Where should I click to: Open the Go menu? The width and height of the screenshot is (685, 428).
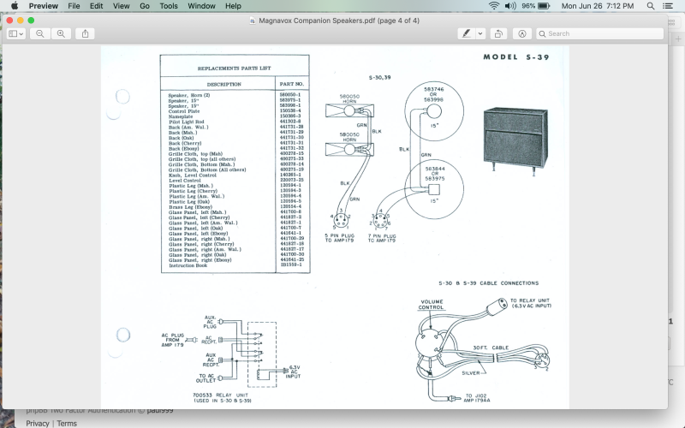point(145,6)
